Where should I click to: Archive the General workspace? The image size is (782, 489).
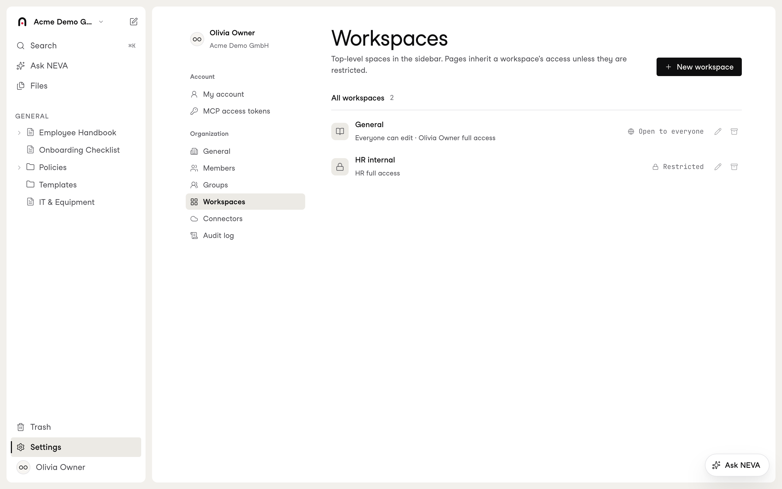tap(734, 131)
